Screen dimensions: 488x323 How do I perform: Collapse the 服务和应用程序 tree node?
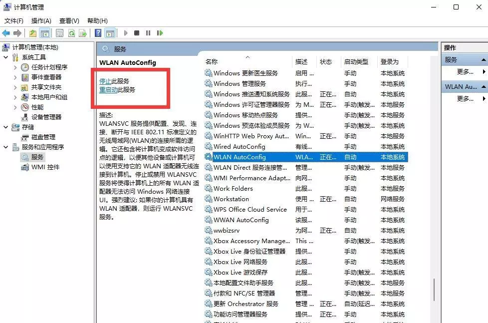click(5, 147)
